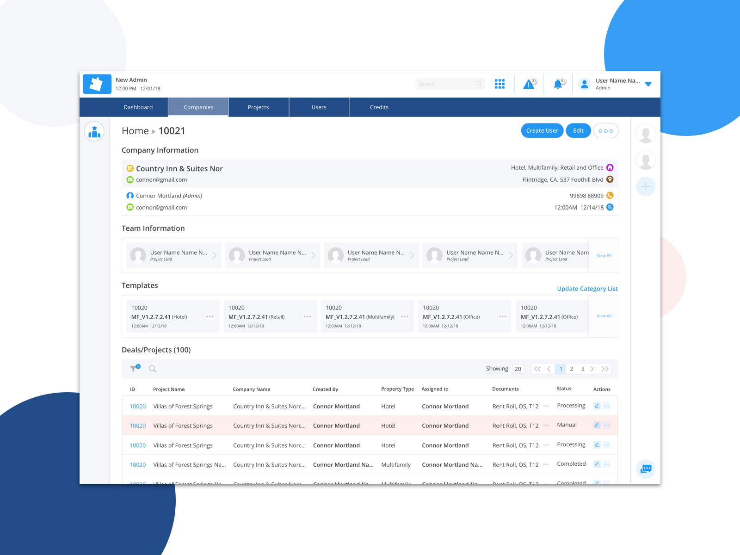This screenshot has height=555, width=740.
Task: Click edit icon in the Manual status row
Action: (597, 425)
